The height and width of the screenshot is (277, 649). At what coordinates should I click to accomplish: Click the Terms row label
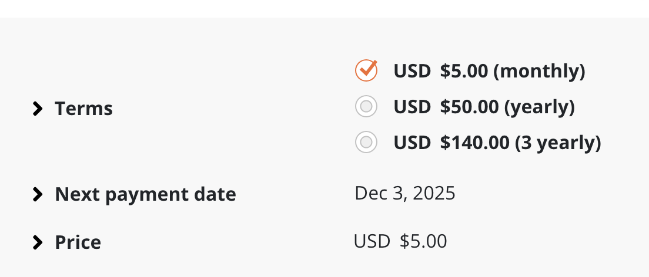(x=83, y=109)
